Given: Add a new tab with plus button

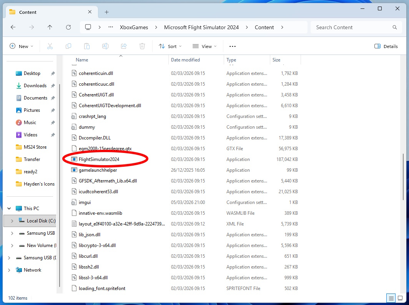Looking at the screenshot, I should click(107, 12).
